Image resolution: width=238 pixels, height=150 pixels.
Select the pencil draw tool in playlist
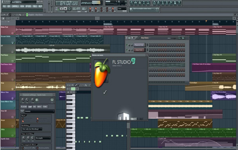(8, 15)
